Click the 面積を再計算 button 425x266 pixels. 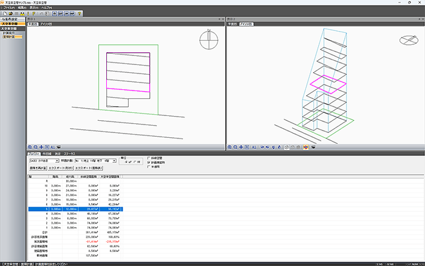tap(38, 168)
